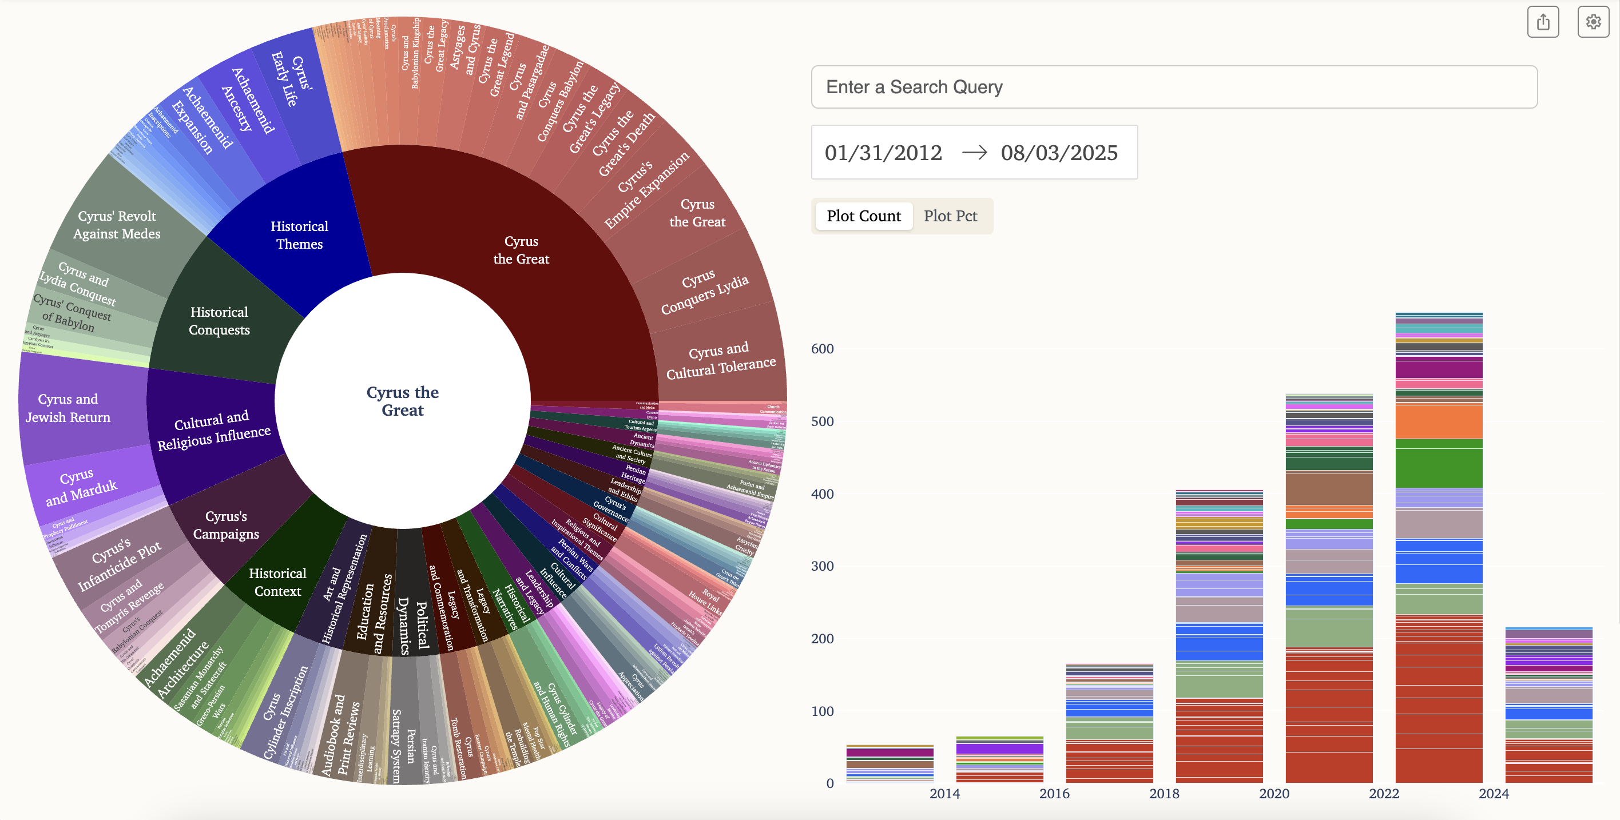Screen dimensions: 1620x820
Task: Click the date range arrow
Action: [x=974, y=153]
